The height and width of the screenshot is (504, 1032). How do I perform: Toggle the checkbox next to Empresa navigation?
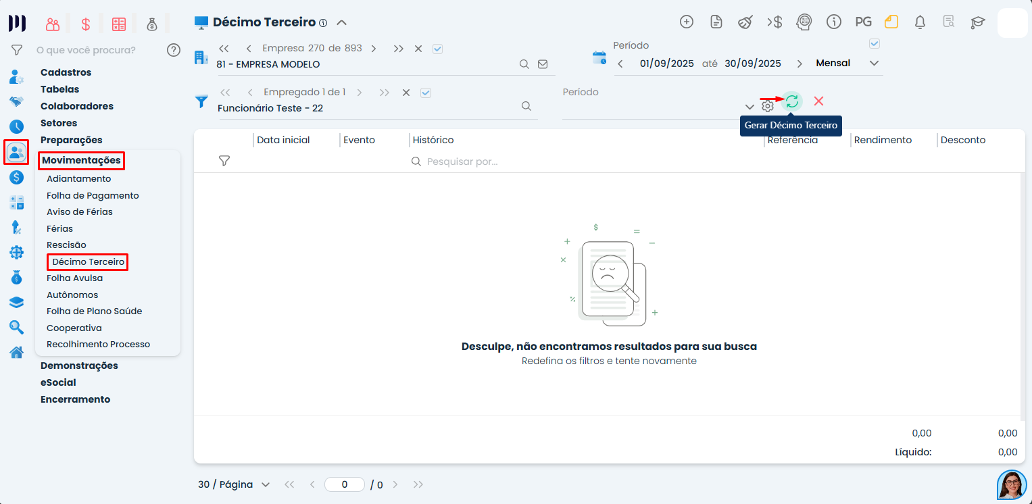(437, 49)
